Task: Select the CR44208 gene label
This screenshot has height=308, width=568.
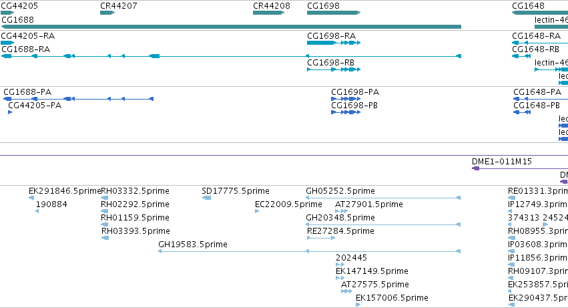Action: pos(272,6)
